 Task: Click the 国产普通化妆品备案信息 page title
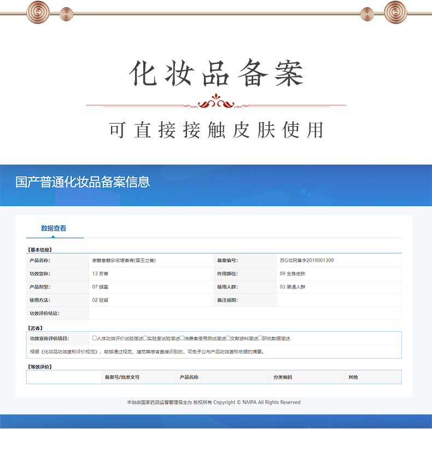82,182
